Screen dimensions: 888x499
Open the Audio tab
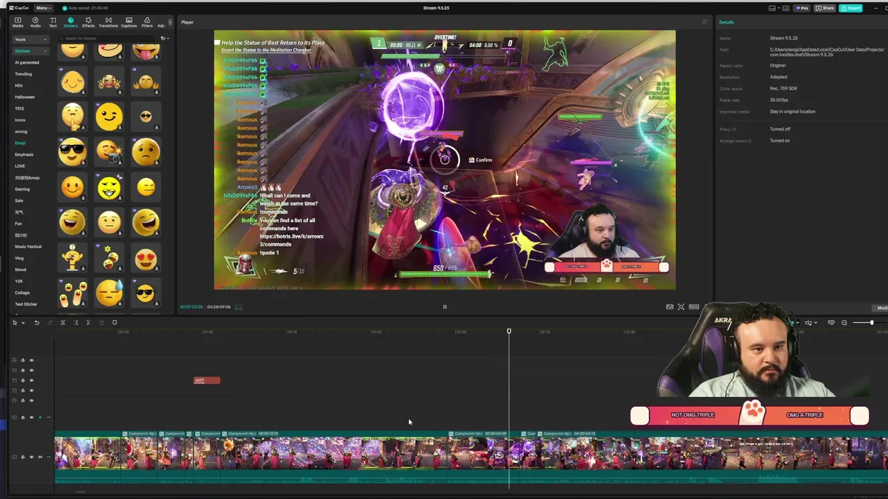click(35, 22)
